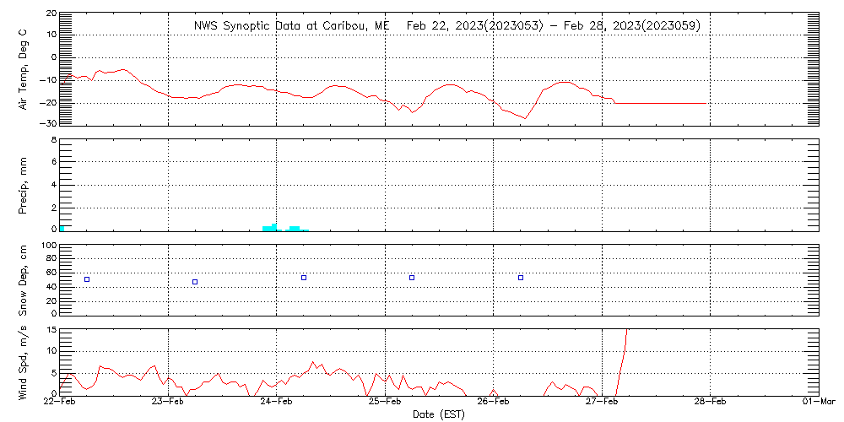This screenshot has height=422, width=844.
Task: Click the 'Date (EST)' x-axis title
Action: [x=439, y=414]
